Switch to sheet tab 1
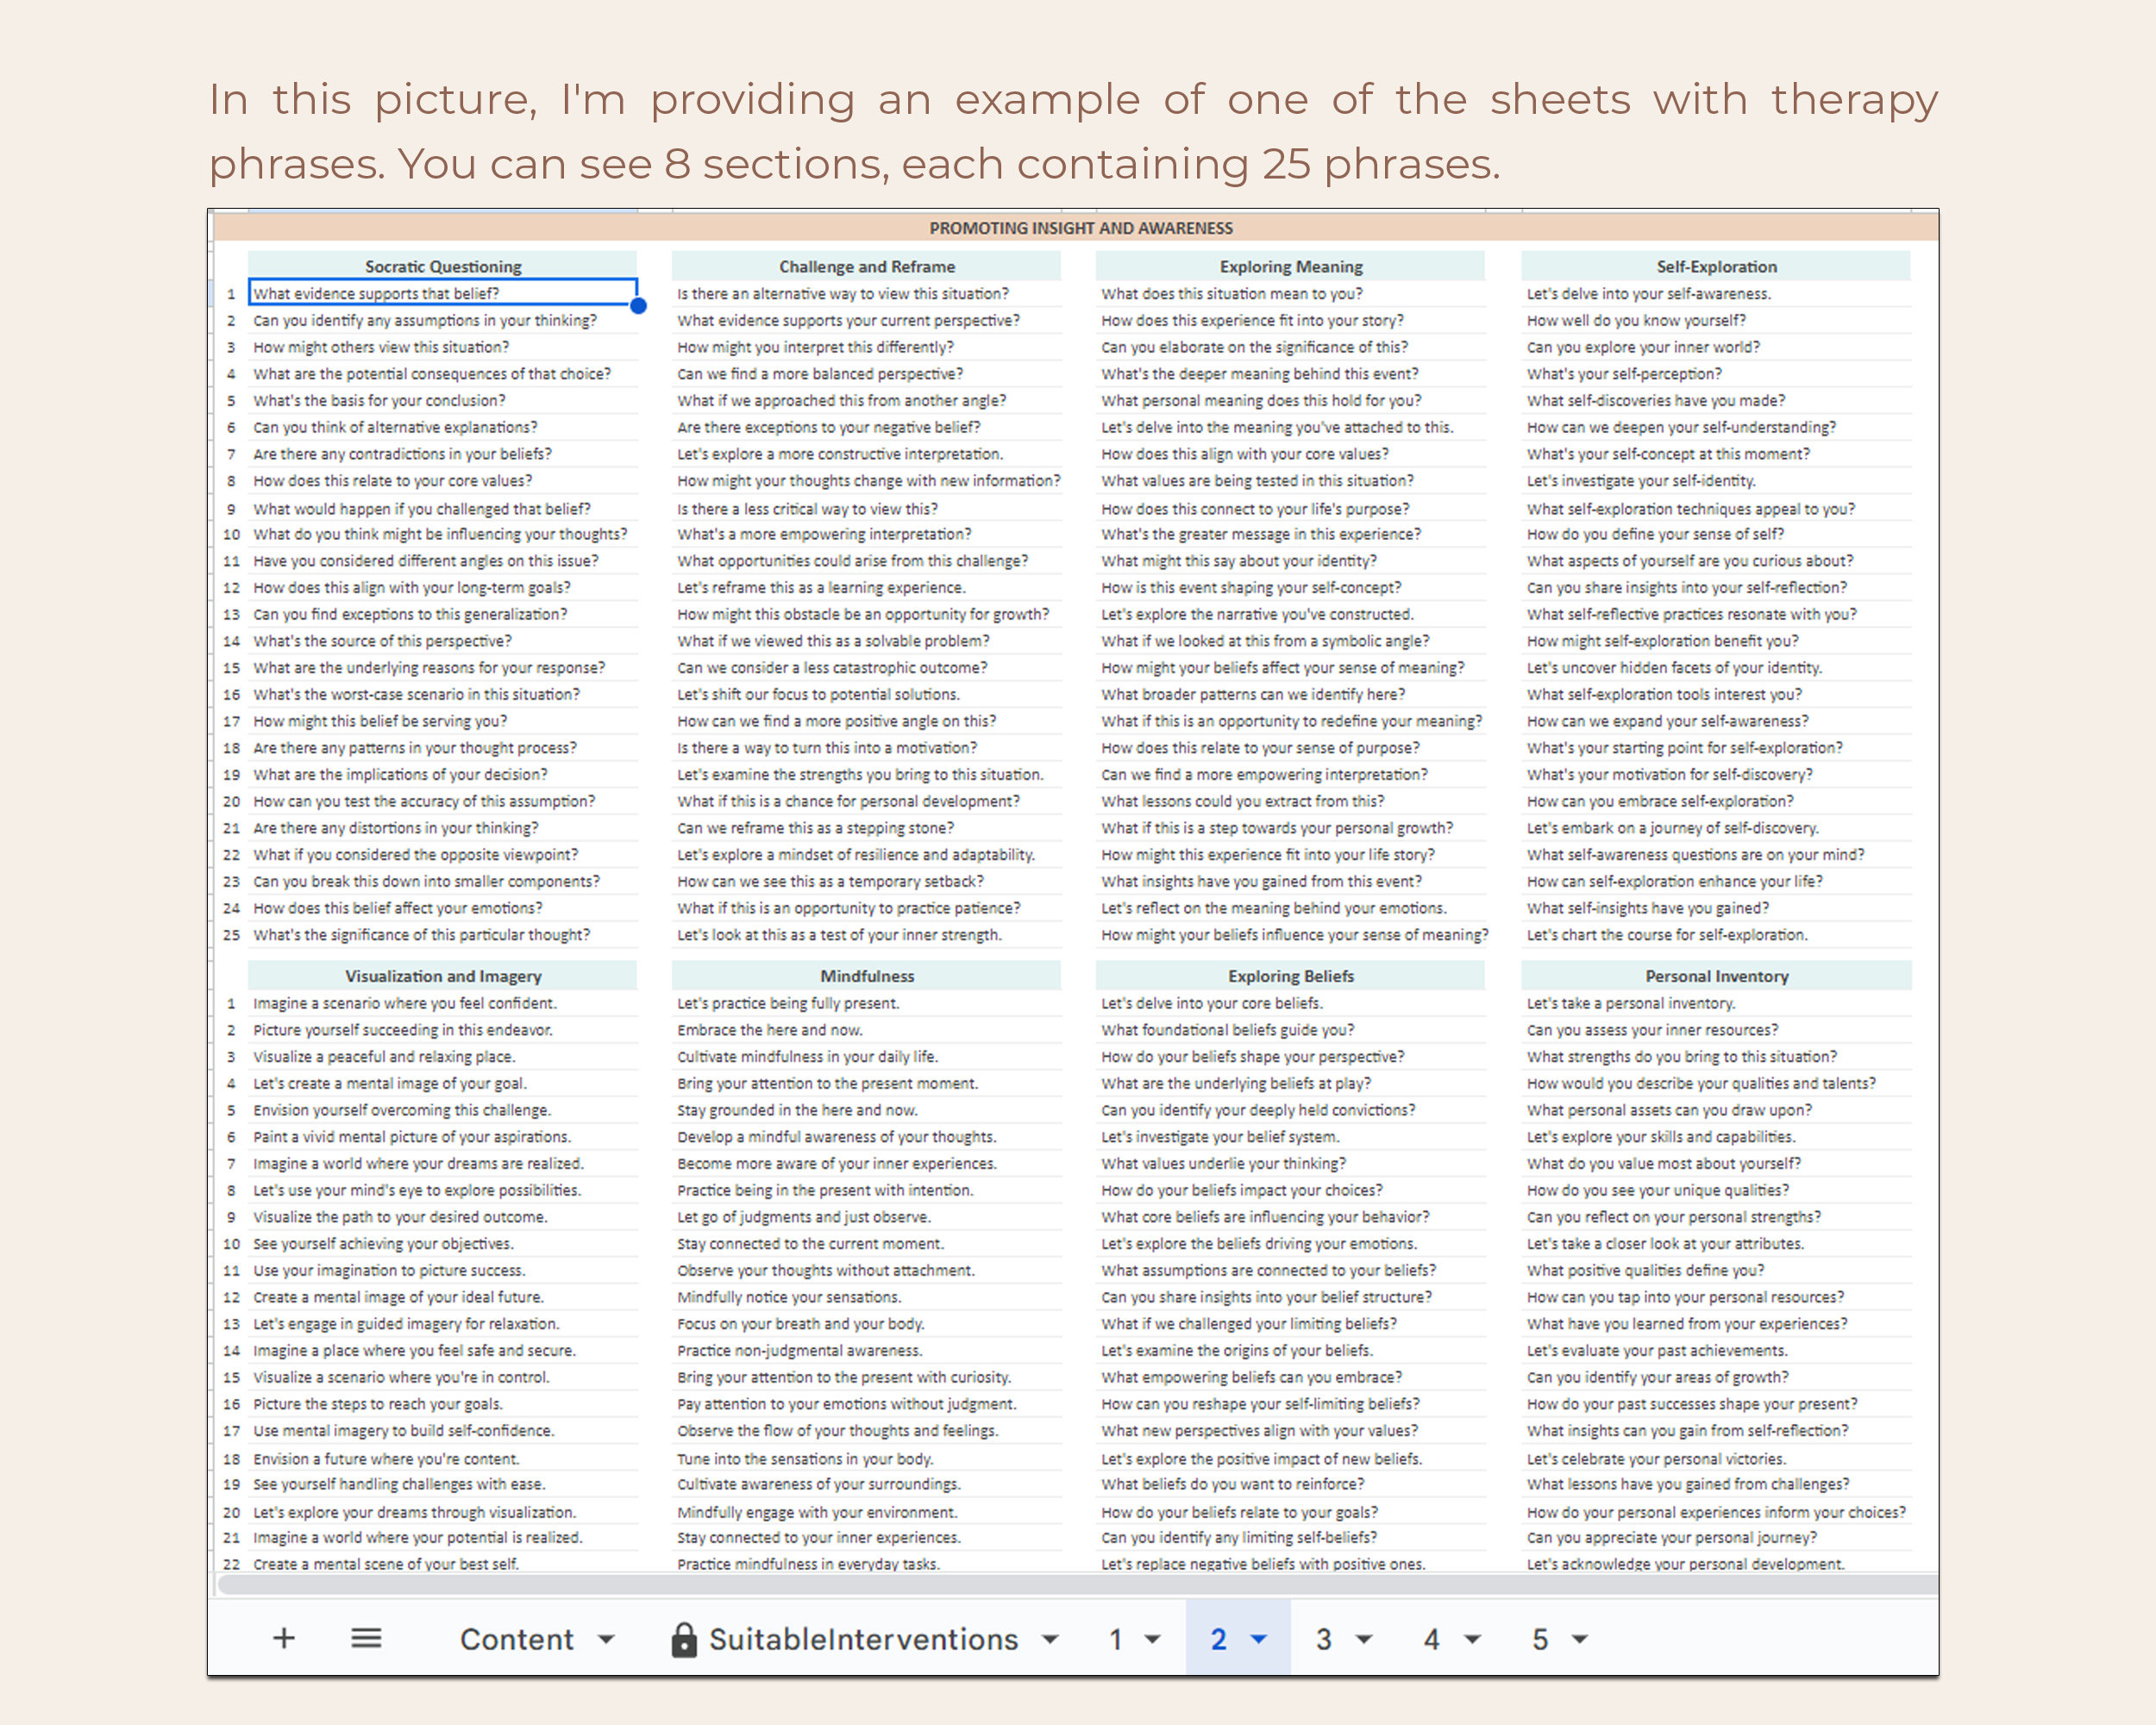The width and height of the screenshot is (2156, 1725). [x=1115, y=1639]
